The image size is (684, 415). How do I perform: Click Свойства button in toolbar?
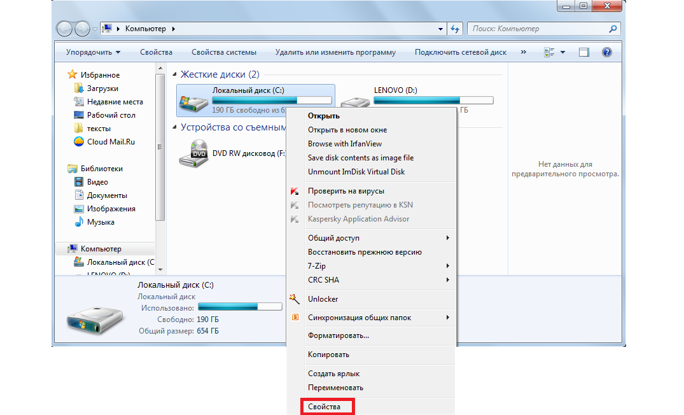coord(156,52)
